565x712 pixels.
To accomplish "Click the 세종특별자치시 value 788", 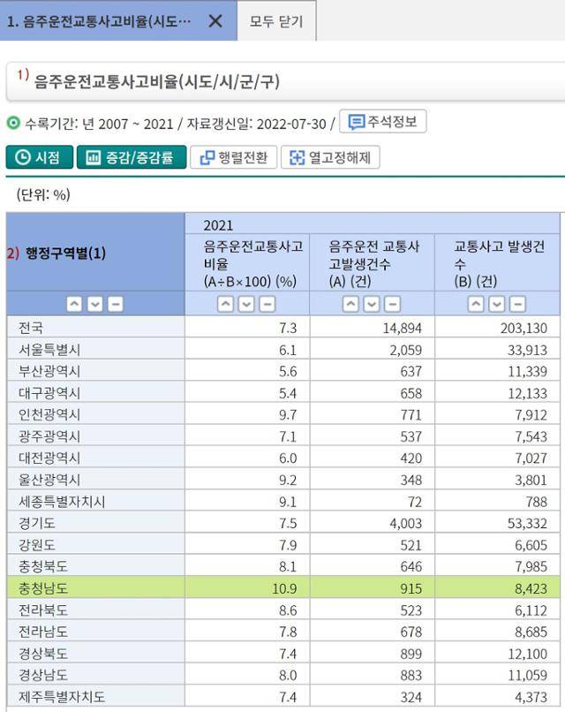I will coord(537,502).
